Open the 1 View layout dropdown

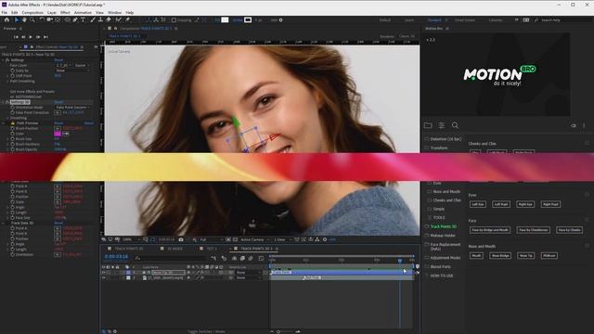pyautogui.click(x=281, y=239)
